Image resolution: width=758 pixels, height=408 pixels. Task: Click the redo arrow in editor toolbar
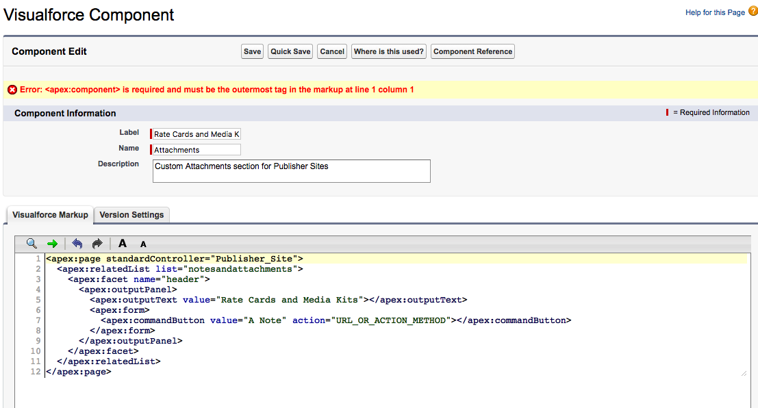click(97, 244)
